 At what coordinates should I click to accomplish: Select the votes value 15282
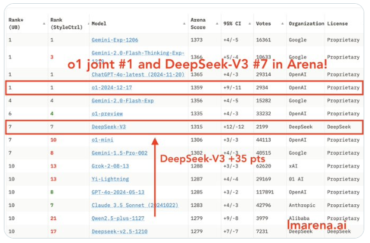pos(264,101)
